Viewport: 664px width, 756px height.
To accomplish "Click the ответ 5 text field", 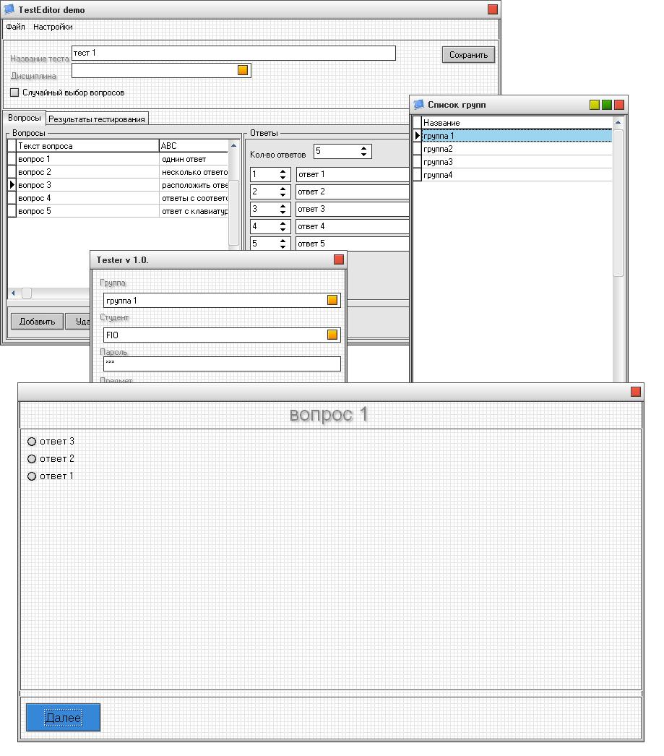I will pos(353,244).
